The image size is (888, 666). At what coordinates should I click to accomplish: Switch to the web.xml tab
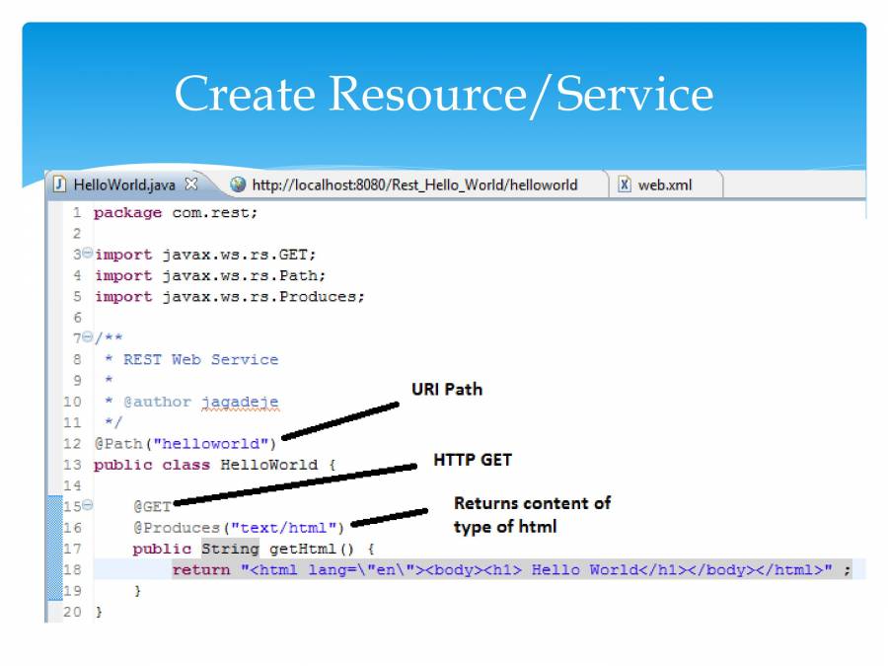click(664, 185)
